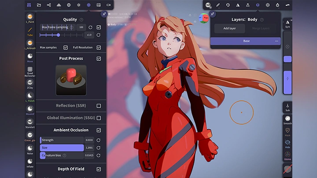Reset Max frame sampling value
The image size is (317, 178).
[x=90, y=27]
